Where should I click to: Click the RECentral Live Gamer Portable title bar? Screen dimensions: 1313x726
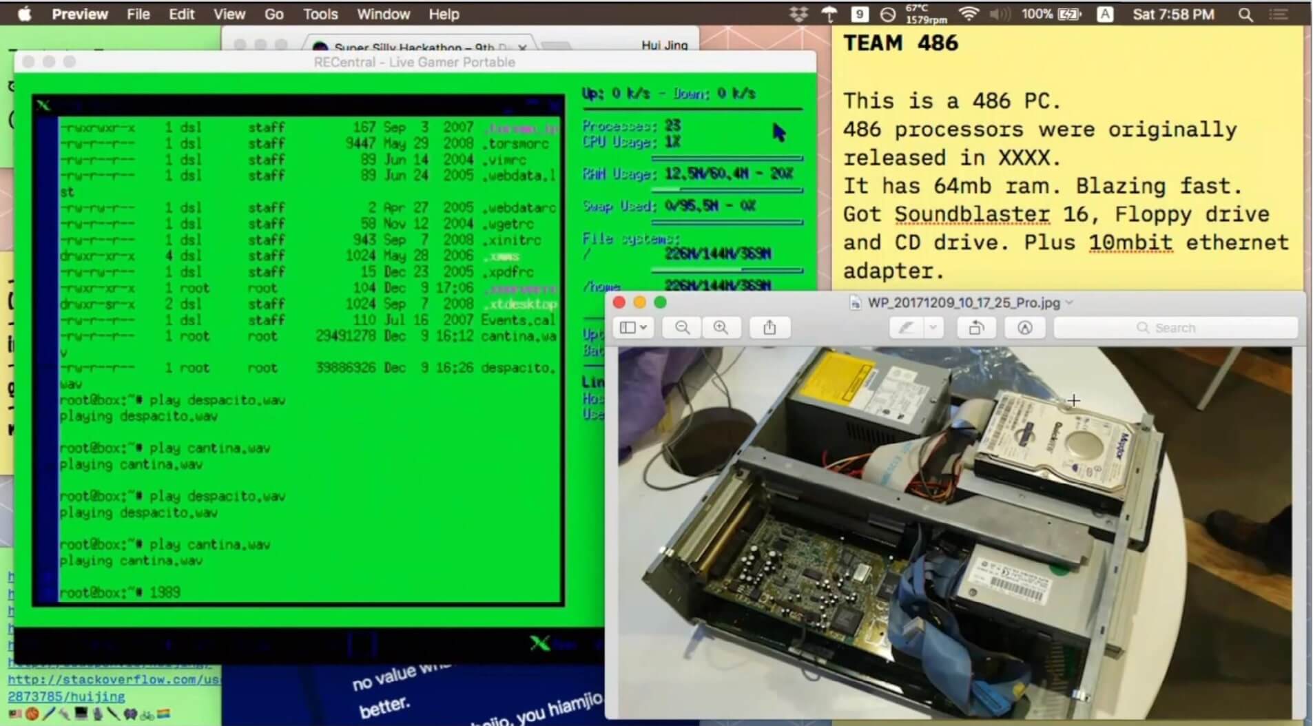tap(415, 62)
